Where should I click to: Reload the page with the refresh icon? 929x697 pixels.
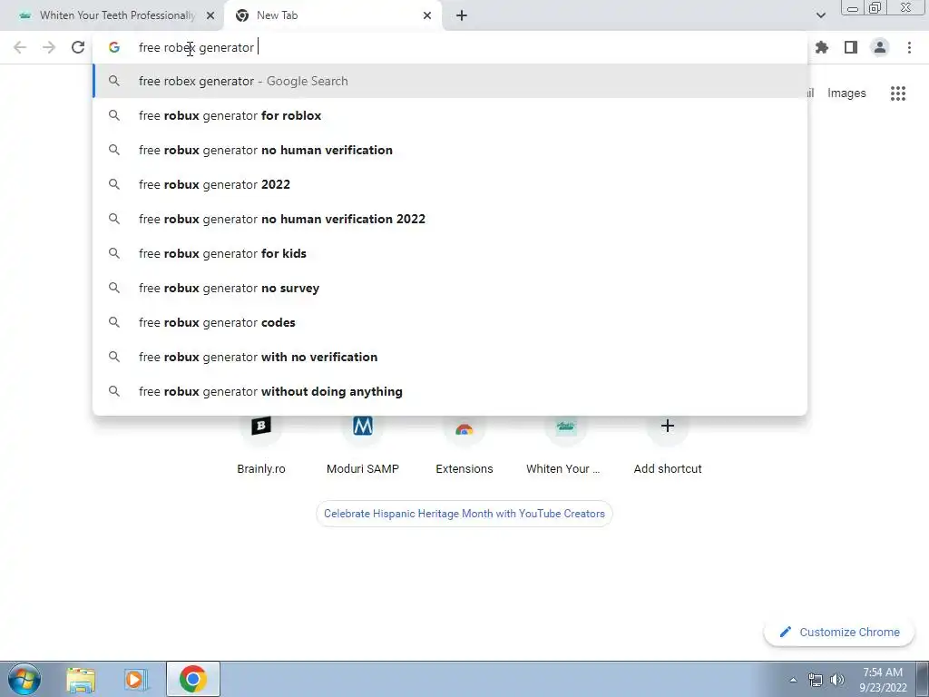(x=78, y=47)
